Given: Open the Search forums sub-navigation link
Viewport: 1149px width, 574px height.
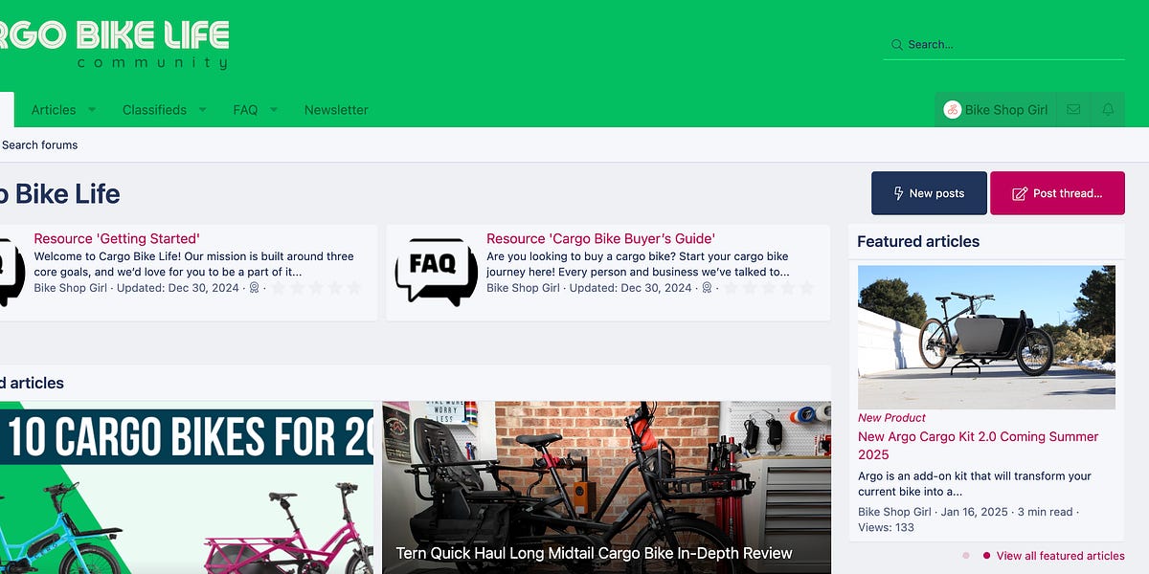Looking at the screenshot, I should tap(39, 145).
